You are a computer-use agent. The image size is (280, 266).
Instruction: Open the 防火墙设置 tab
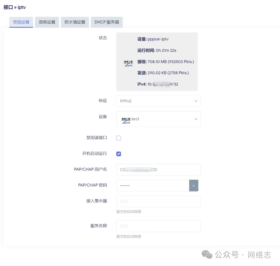point(75,22)
